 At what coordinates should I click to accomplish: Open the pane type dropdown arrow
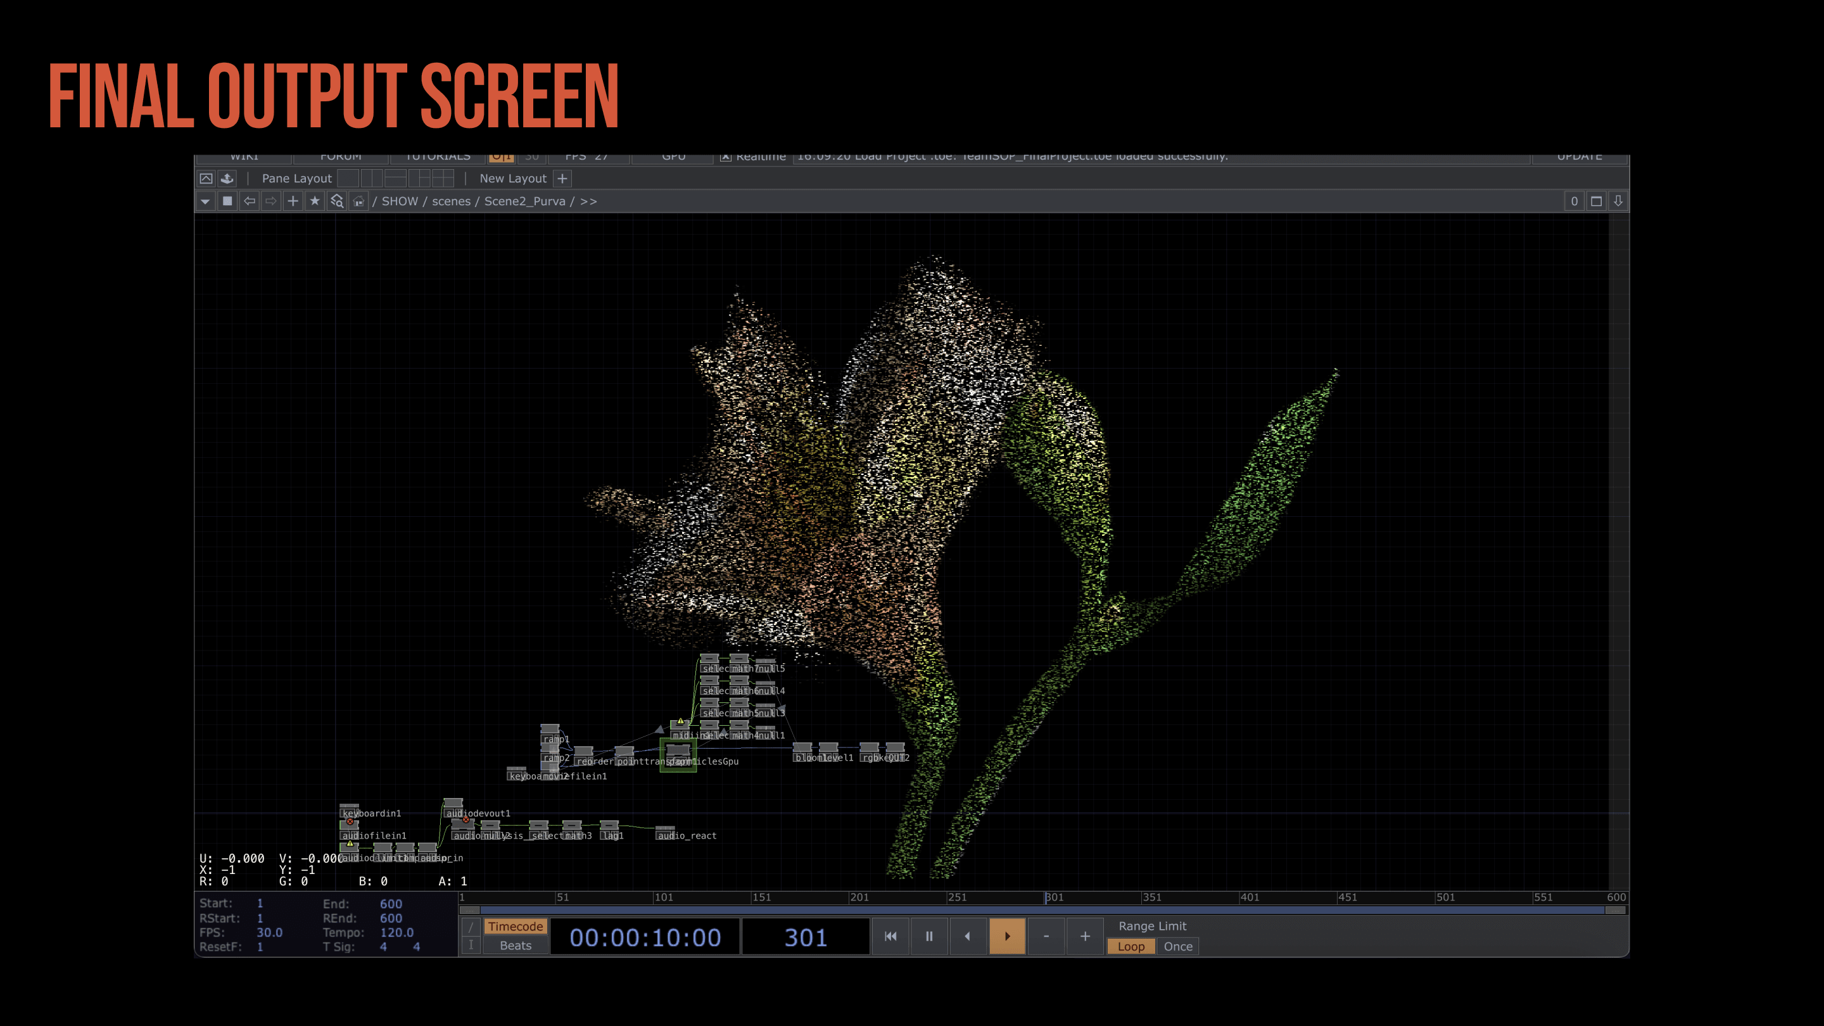click(x=205, y=201)
